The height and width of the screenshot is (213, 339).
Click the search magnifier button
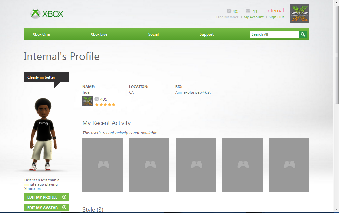(303, 34)
